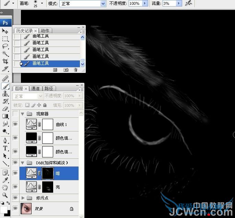
Task: Delete current history state with trash icon
Action: tap(76, 70)
